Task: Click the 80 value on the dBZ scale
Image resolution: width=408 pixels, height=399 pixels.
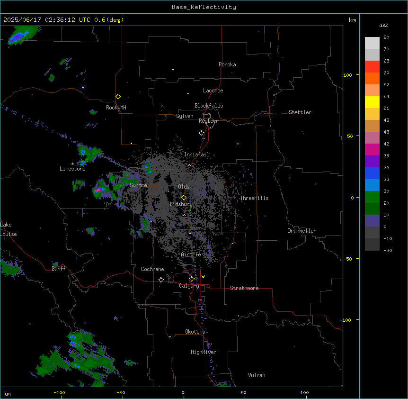Action: click(386, 37)
